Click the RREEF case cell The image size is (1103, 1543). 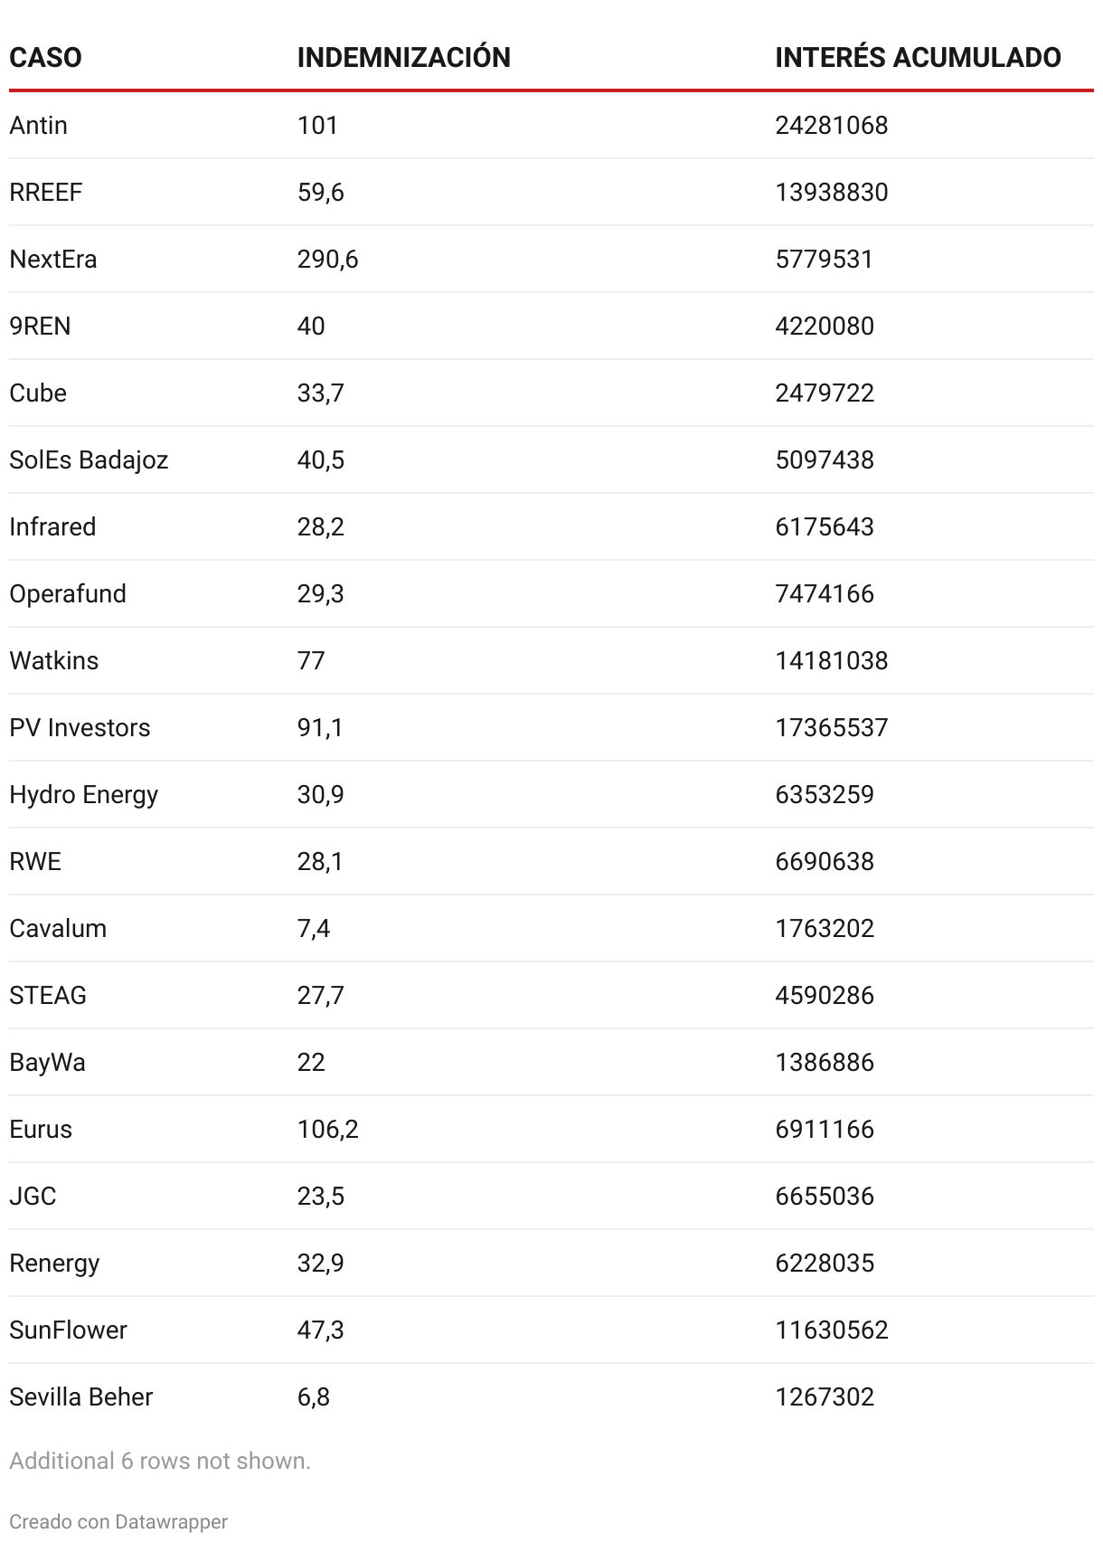(46, 193)
